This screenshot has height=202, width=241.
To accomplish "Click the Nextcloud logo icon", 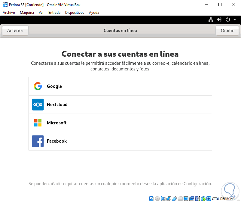I will click(x=38, y=105).
